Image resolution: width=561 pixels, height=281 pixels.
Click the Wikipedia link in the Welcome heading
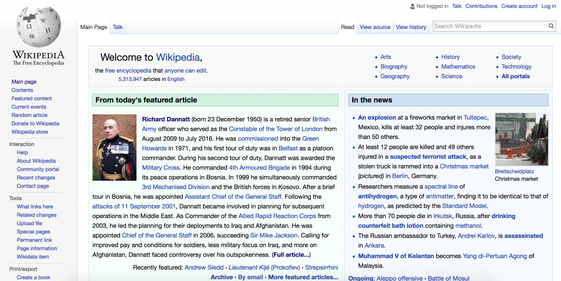[178, 57]
